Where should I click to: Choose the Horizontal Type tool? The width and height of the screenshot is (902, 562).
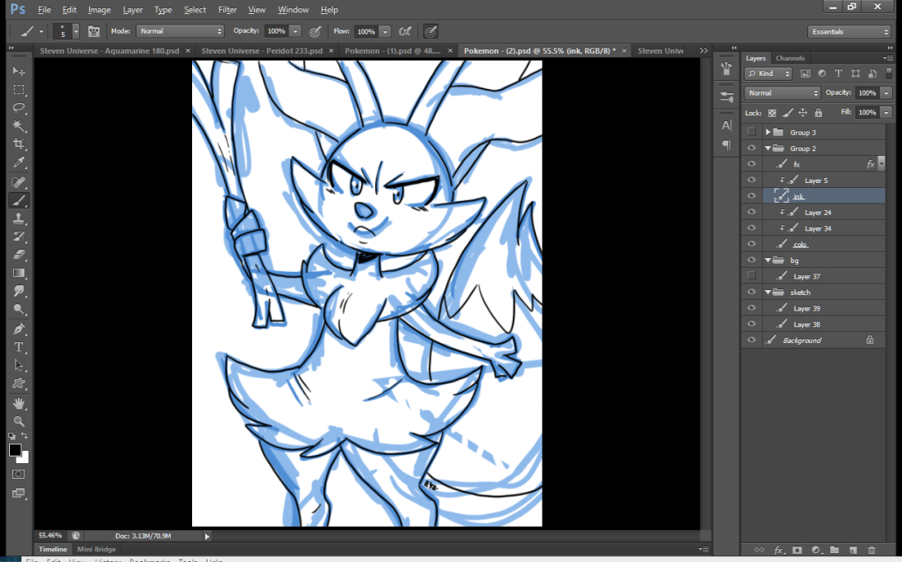(19, 347)
